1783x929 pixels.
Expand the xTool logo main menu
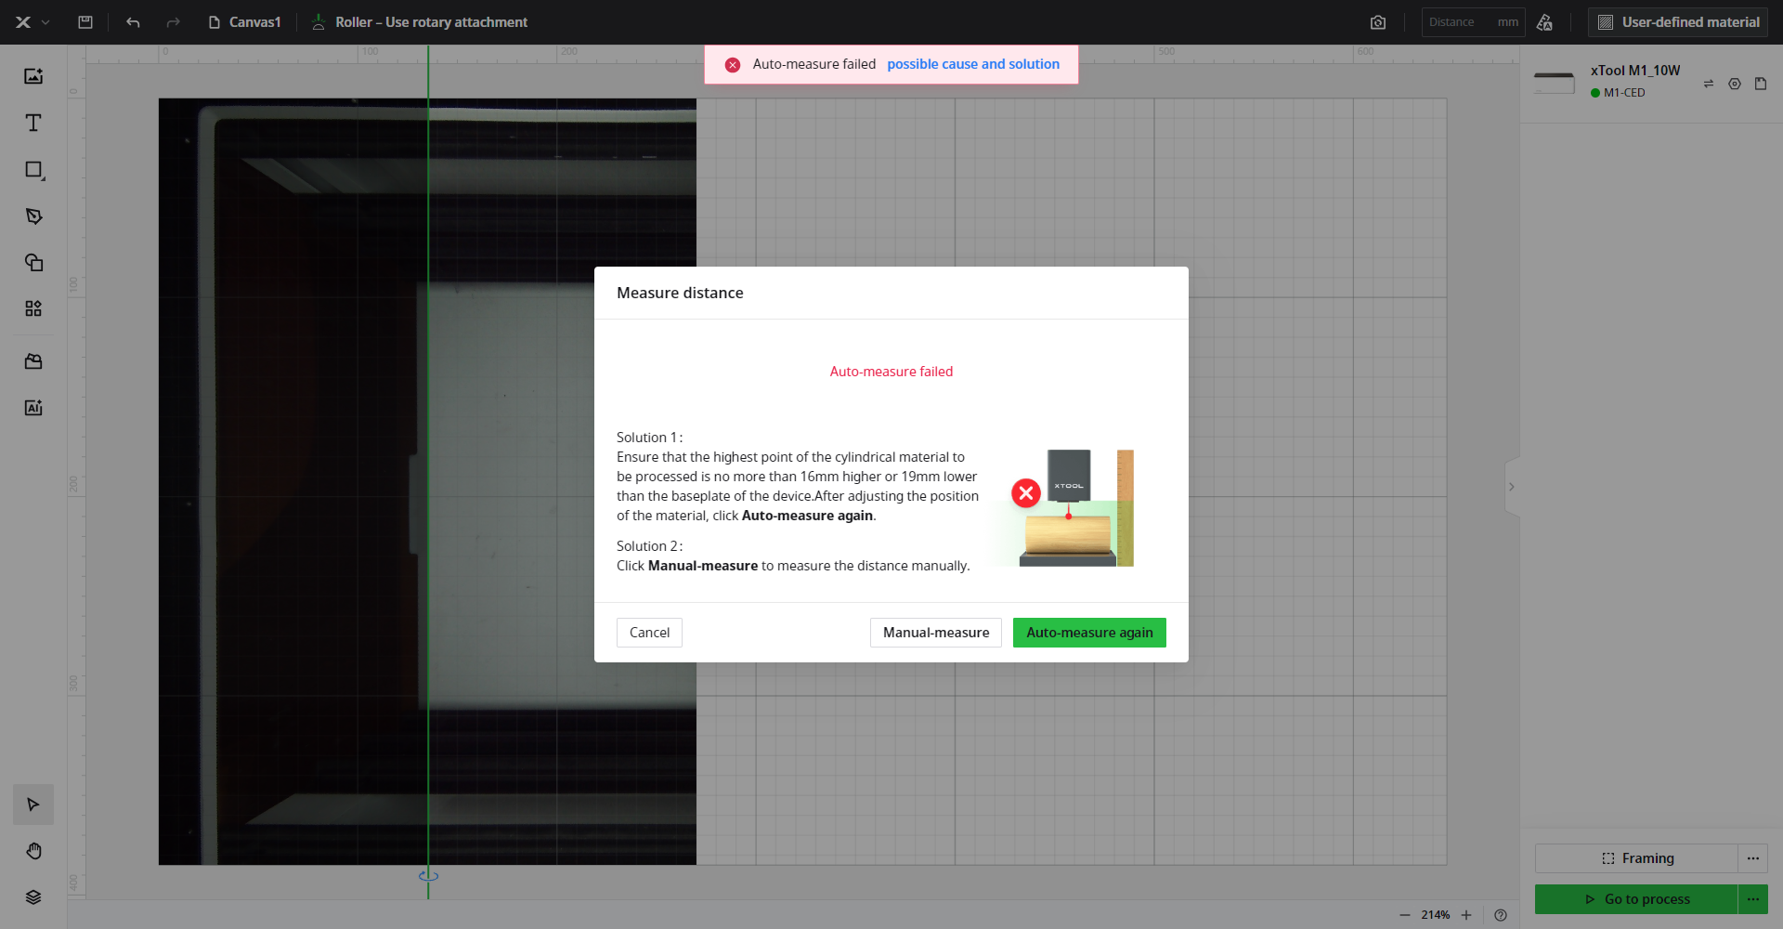pos(32,22)
